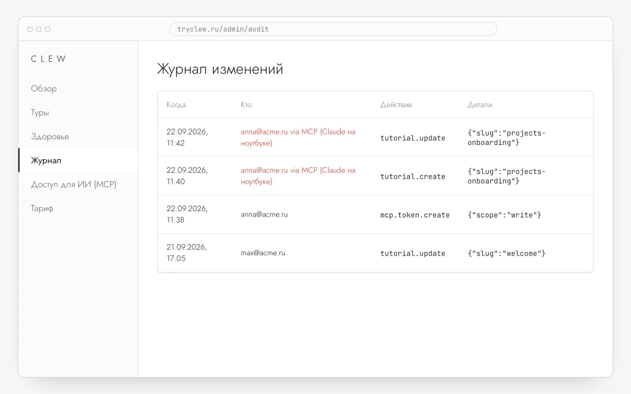Viewport: 631px width, 394px height.
Task: Click anna@acme.ru in the 11:38 row
Action: [x=264, y=214]
